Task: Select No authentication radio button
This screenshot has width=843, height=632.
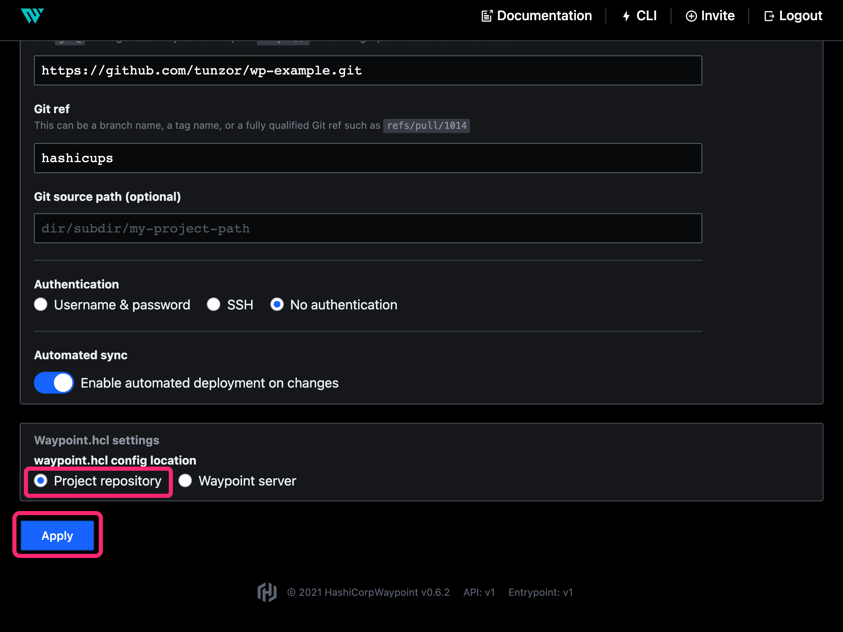Action: point(276,305)
